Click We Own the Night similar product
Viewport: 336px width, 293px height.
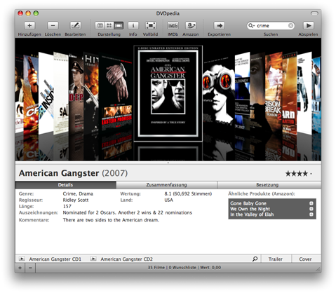pos(250,209)
